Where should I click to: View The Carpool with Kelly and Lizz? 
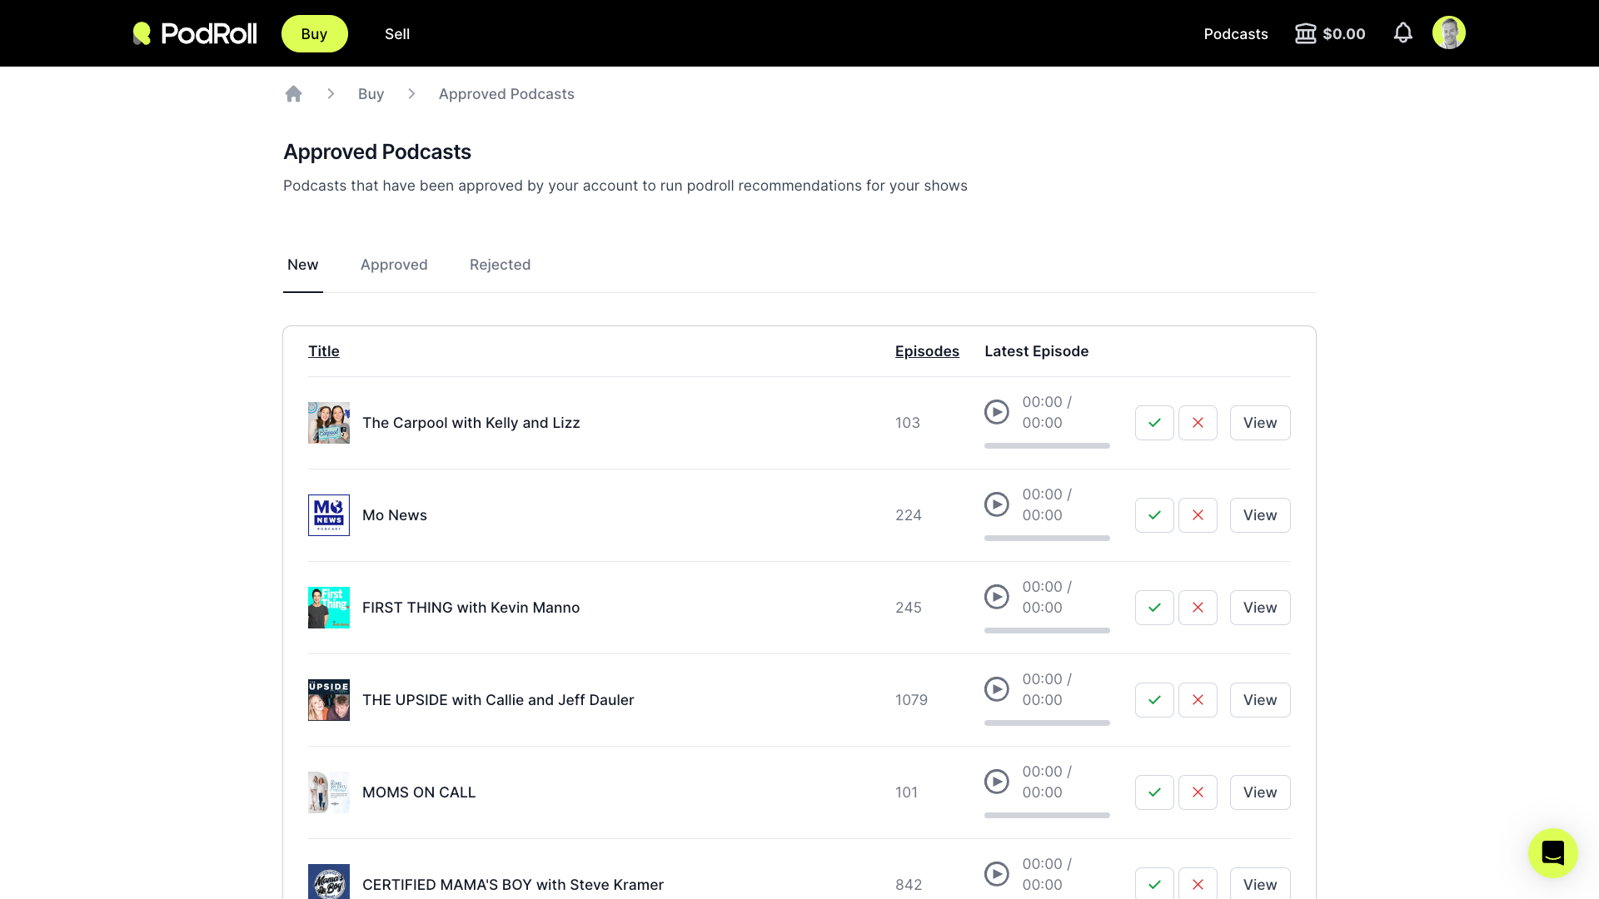[x=1260, y=423]
